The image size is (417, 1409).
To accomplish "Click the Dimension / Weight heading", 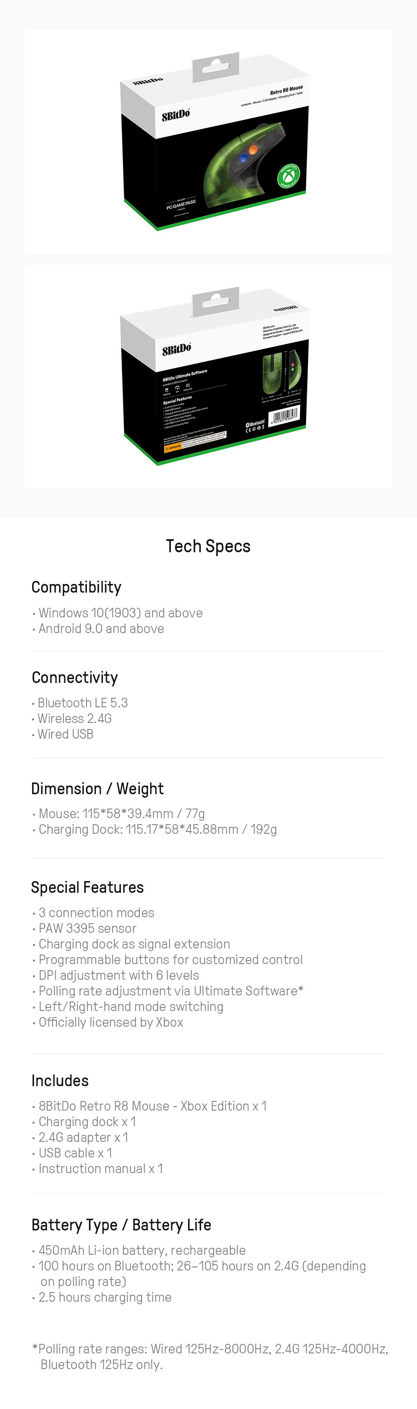I will click(97, 788).
